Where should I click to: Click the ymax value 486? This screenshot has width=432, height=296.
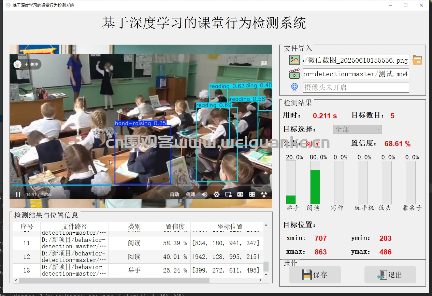click(385, 252)
